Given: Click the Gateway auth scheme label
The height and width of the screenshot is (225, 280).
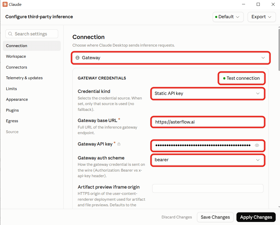Looking at the screenshot, I should click(101, 158).
